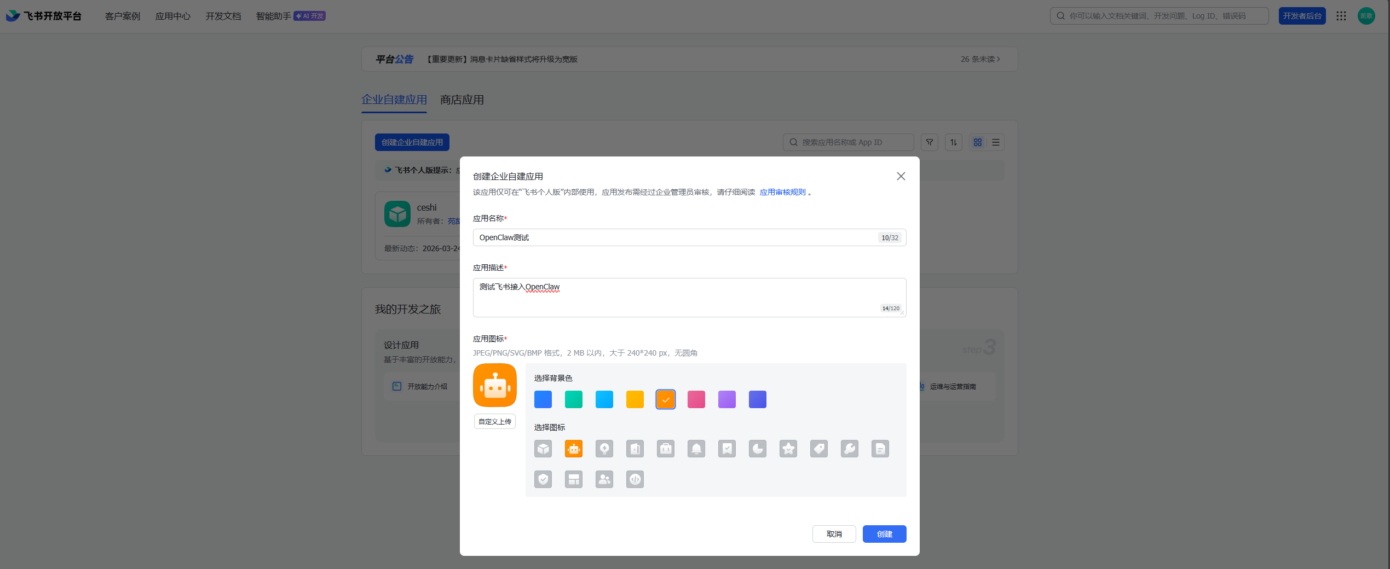Select the star app icon

point(788,449)
